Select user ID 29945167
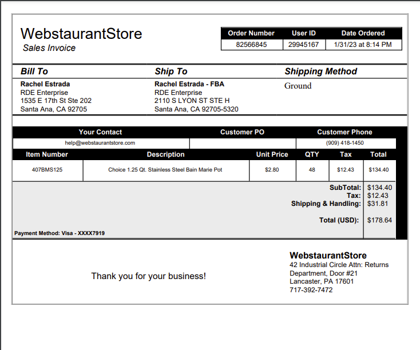The width and height of the screenshot is (420, 350). [x=303, y=45]
